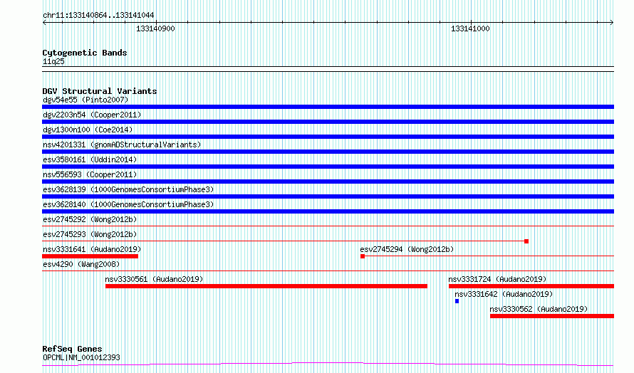Image resolution: width=634 pixels, height=373 pixels.
Task: Click the blue bar under esv3628140
Action: (328, 211)
